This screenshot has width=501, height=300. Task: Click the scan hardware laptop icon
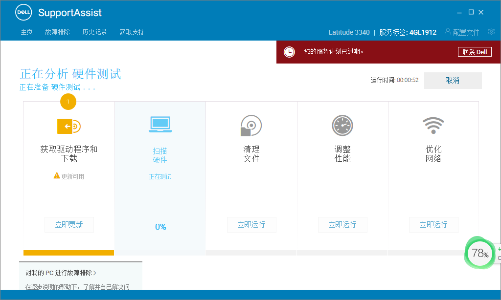coord(160,125)
